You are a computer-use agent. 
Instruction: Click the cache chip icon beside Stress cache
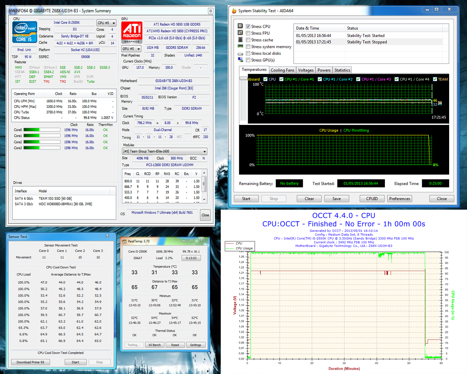pyautogui.click(x=240, y=39)
